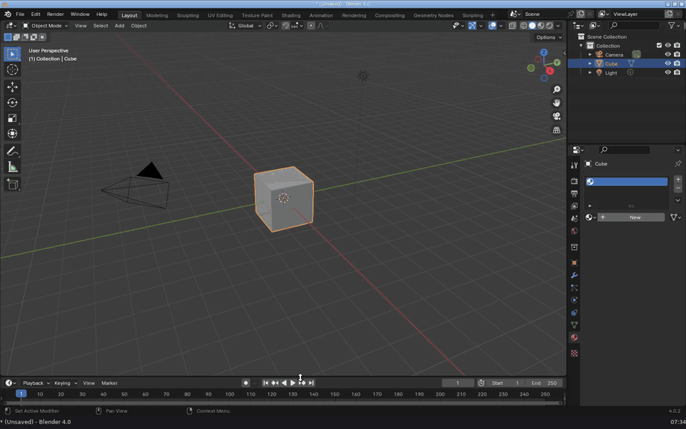Select the Cursor tool in toolbar
Screen dimensions: 686x429
pos(12,69)
